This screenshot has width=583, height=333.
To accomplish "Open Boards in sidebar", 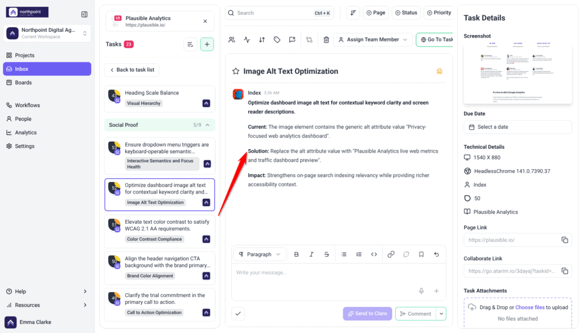I will pos(47,83).
